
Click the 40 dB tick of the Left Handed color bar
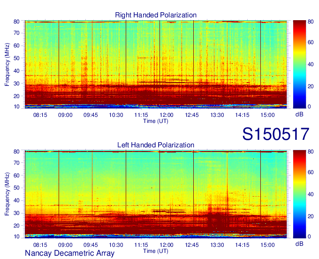pos(311,194)
